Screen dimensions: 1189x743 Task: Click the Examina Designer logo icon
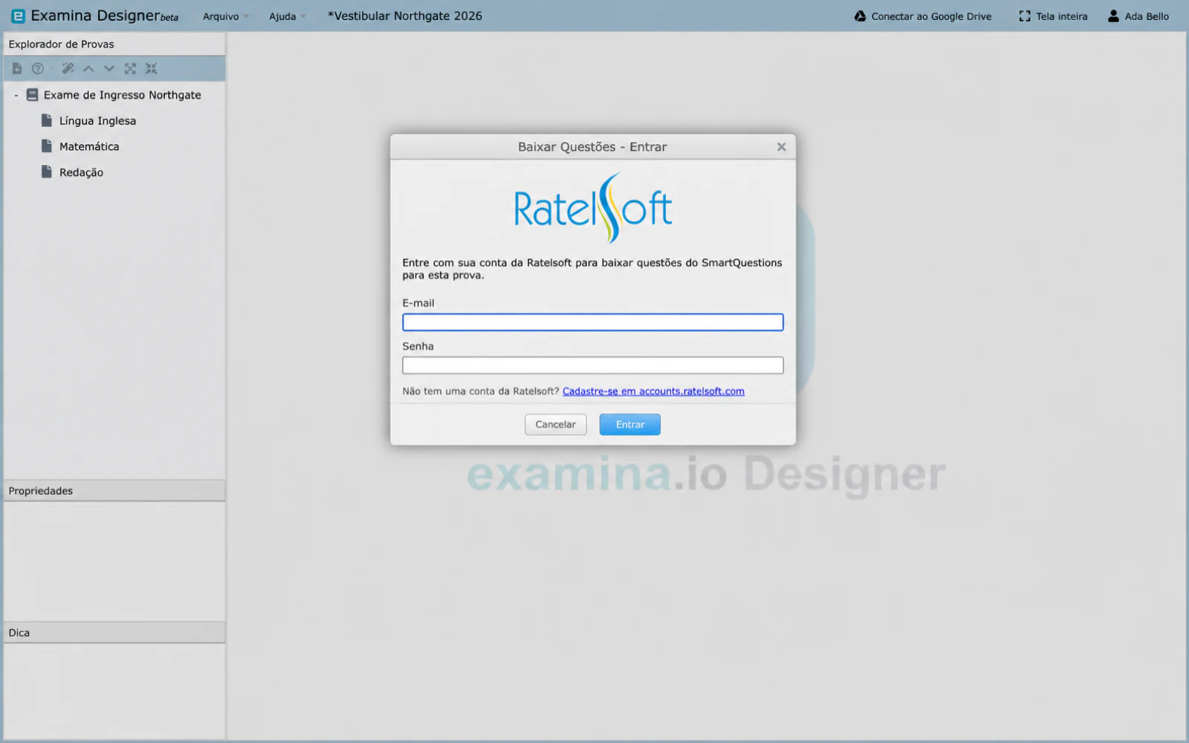19,16
